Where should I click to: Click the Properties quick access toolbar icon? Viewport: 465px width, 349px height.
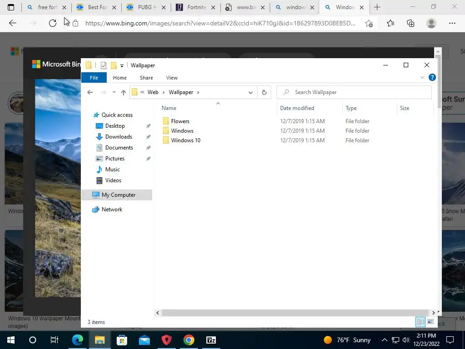tap(103, 65)
